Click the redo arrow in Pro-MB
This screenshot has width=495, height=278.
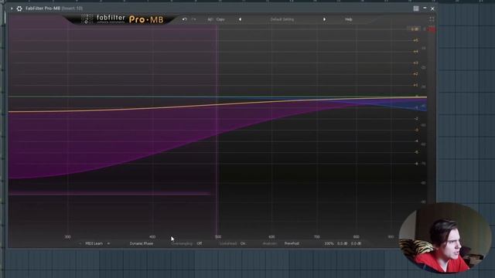point(193,19)
